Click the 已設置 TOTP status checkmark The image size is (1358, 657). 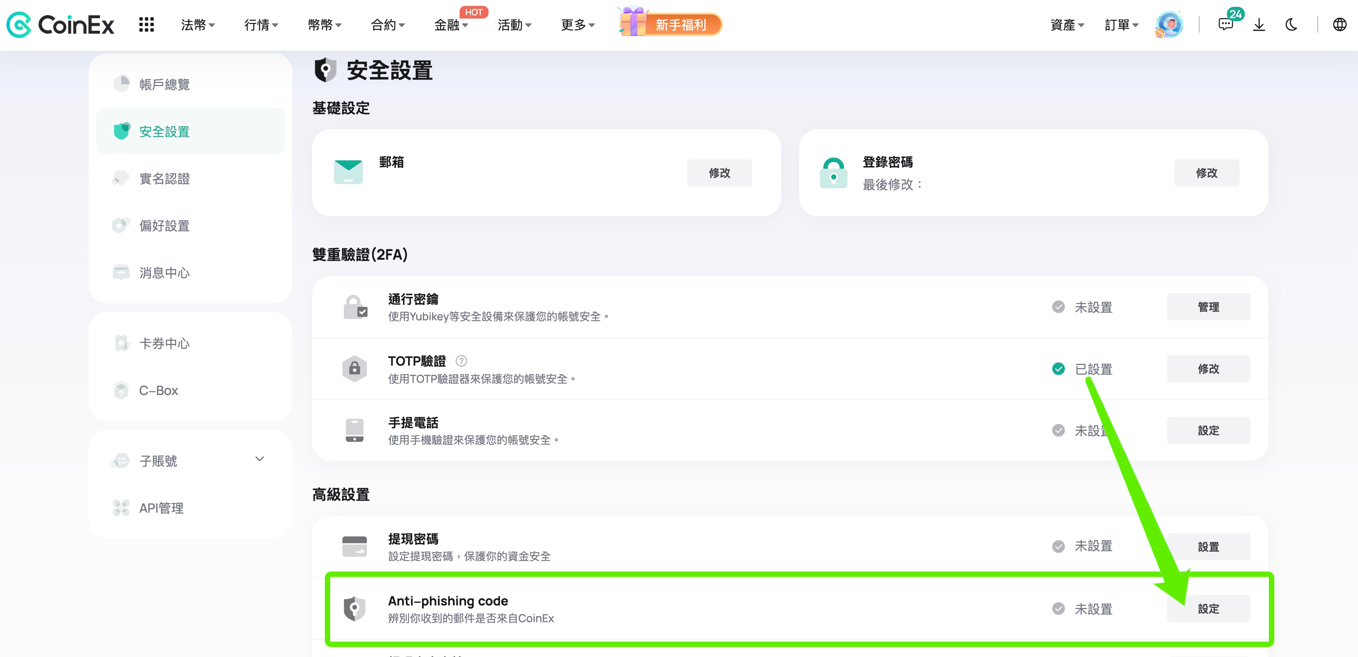1058,369
